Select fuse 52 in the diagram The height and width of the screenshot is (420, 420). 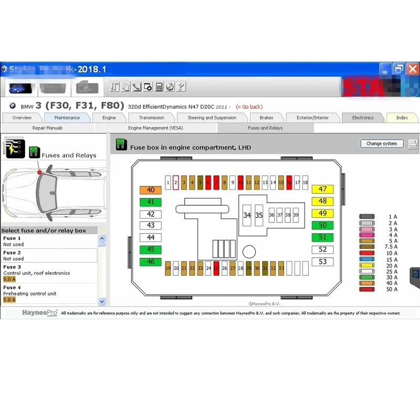(x=322, y=250)
